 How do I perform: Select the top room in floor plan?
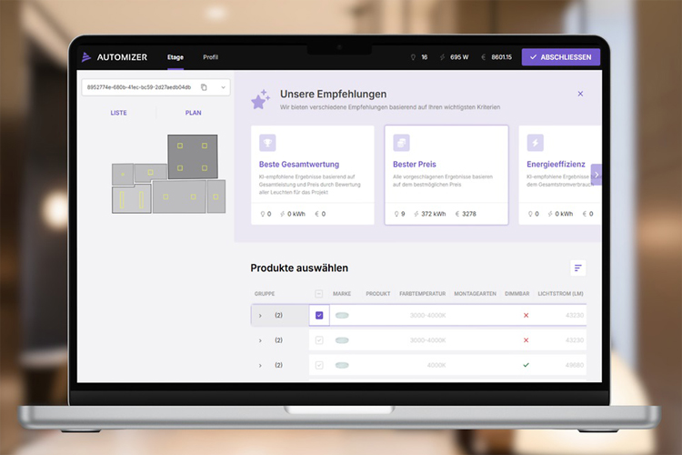pos(193,156)
